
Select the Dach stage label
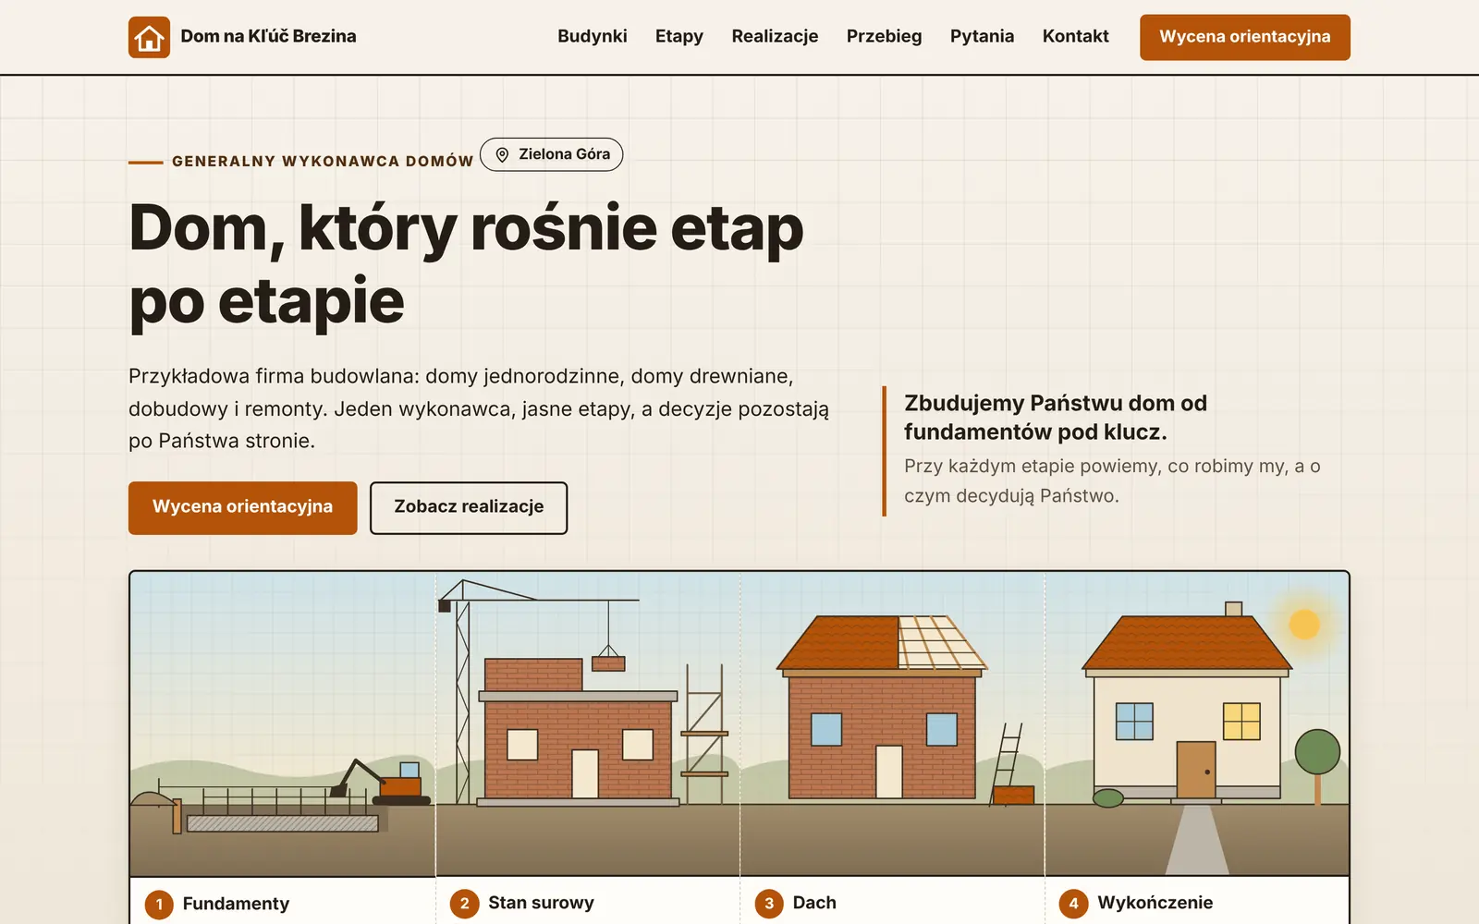(814, 903)
